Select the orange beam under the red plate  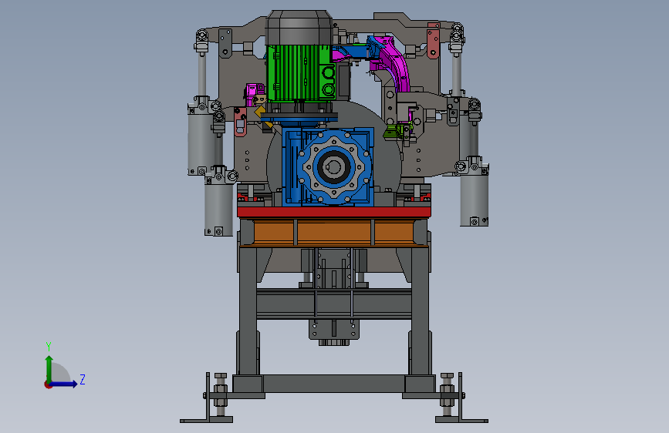[333, 232]
